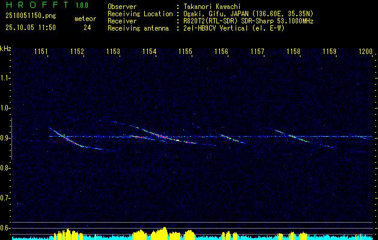
Task: Click the 1200 time axis label
Action: (366, 52)
